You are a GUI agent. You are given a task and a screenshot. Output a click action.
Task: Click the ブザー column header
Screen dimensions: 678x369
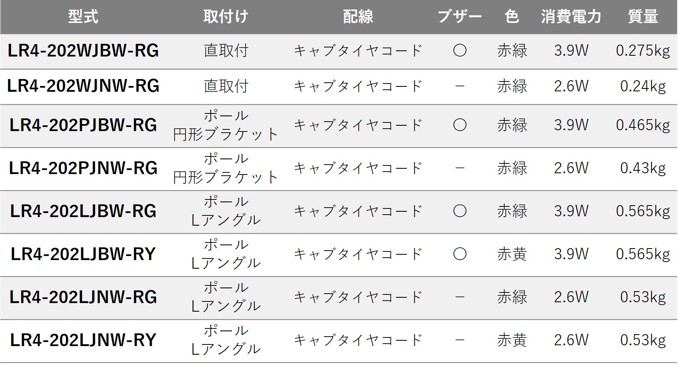pyautogui.click(x=460, y=17)
